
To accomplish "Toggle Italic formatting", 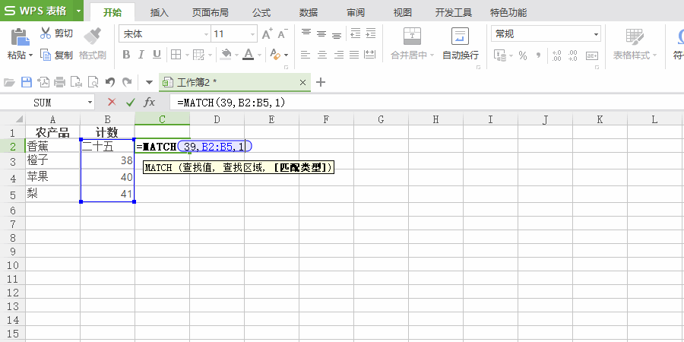I will [141, 55].
